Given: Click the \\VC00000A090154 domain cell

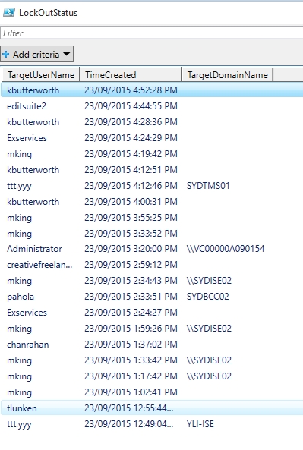Looking at the screenshot, I should tap(226, 249).
